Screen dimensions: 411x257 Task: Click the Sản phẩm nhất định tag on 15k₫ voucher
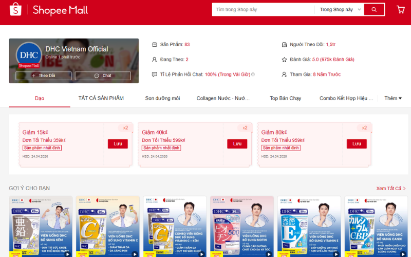[42, 148]
